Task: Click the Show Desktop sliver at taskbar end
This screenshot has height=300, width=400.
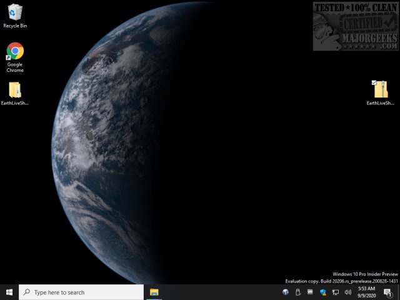Action: [x=399, y=292]
